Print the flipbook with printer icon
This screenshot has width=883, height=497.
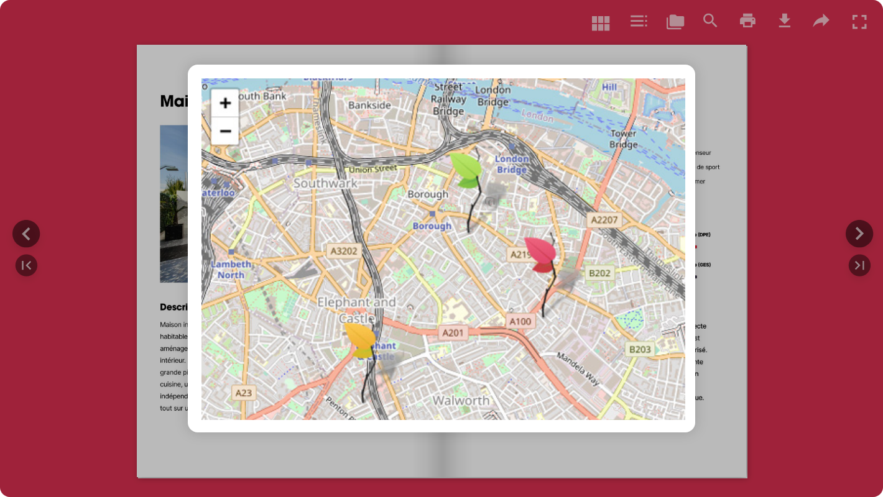[x=747, y=21]
